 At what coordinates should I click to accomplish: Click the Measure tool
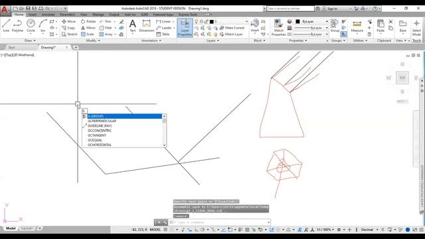coord(357,27)
